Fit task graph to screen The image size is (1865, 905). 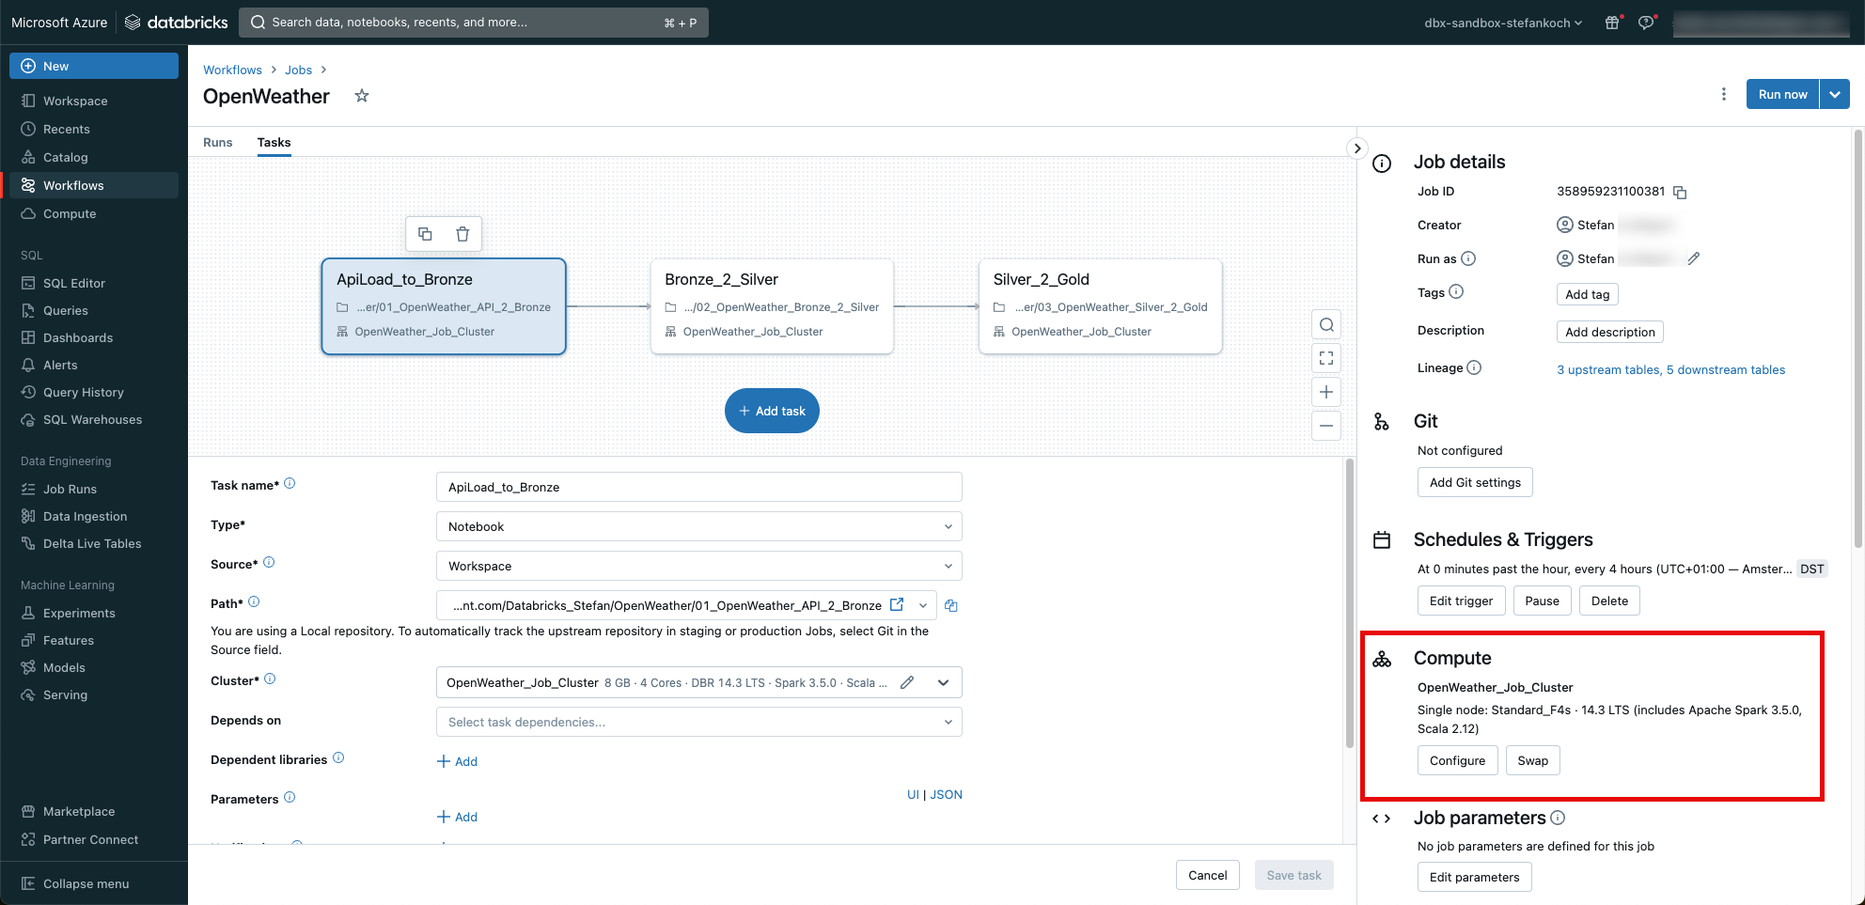coord(1326,358)
